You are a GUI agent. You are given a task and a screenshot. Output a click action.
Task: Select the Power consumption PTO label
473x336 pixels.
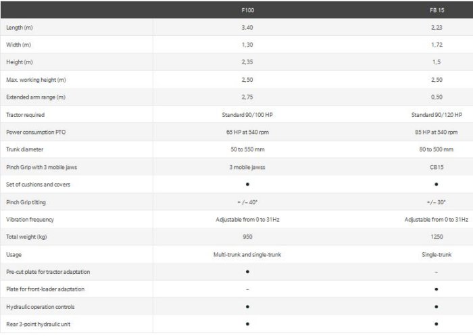(x=34, y=133)
